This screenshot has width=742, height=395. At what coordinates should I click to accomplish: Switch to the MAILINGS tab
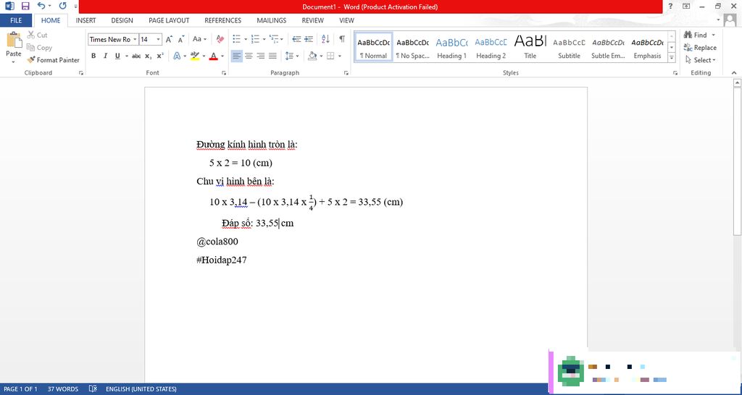point(272,20)
